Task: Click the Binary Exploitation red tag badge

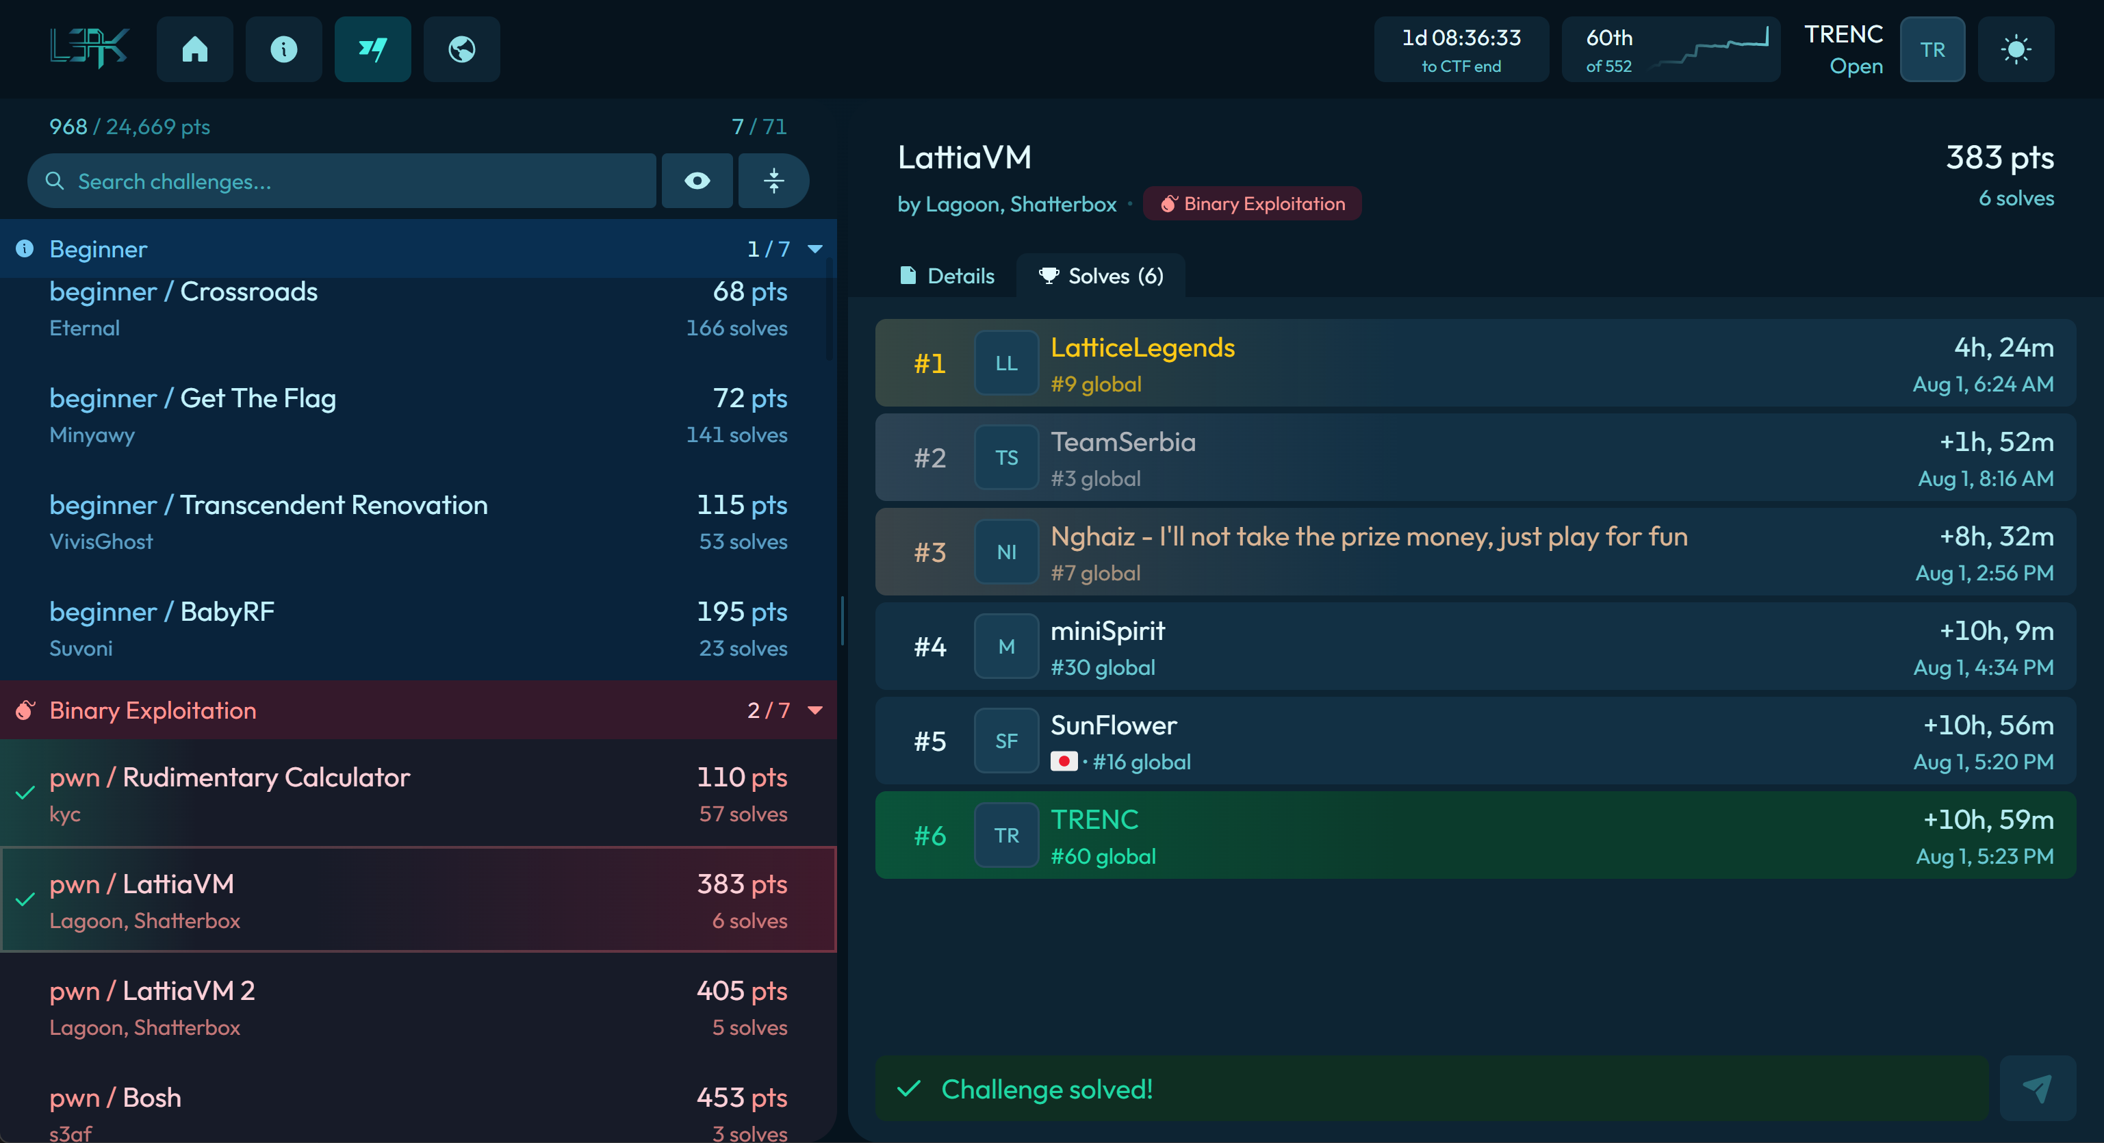Action: 1252,203
